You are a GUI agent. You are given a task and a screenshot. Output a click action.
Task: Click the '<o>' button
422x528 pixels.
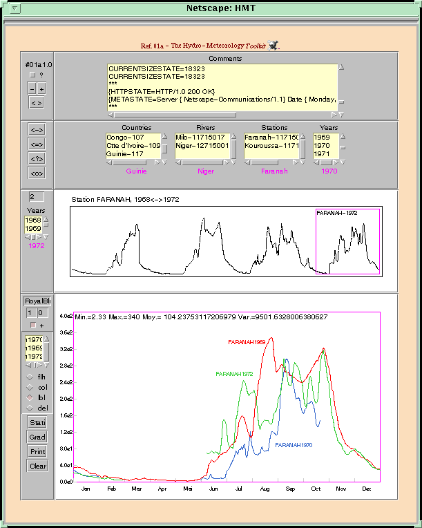(37, 173)
